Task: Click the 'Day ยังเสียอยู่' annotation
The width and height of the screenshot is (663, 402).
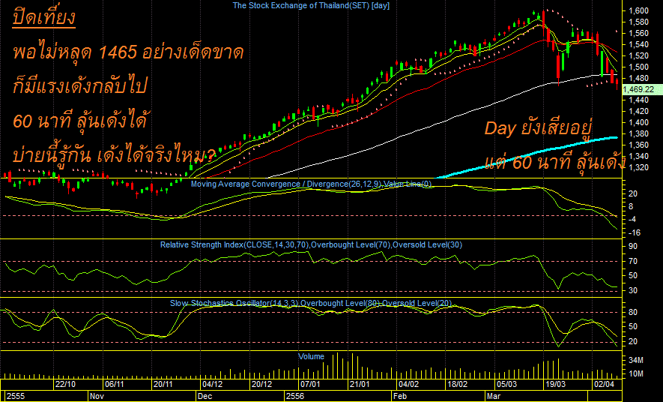Action: [x=537, y=128]
